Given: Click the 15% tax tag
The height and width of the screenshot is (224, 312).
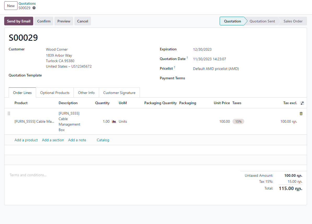Looking at the screenshot, I should [x=238, y=121].
